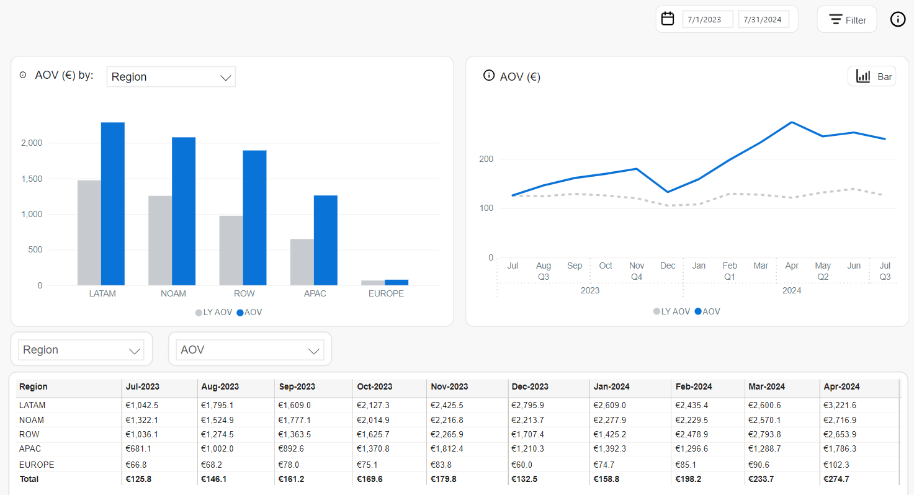Click the Dec label on line chart axis
This screenshot has height=495, width=914.
(x=668, y=265)
